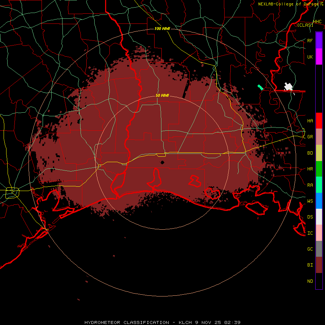
Task: Click the UK magenta legend swatch
Action: tap(319, 57)
